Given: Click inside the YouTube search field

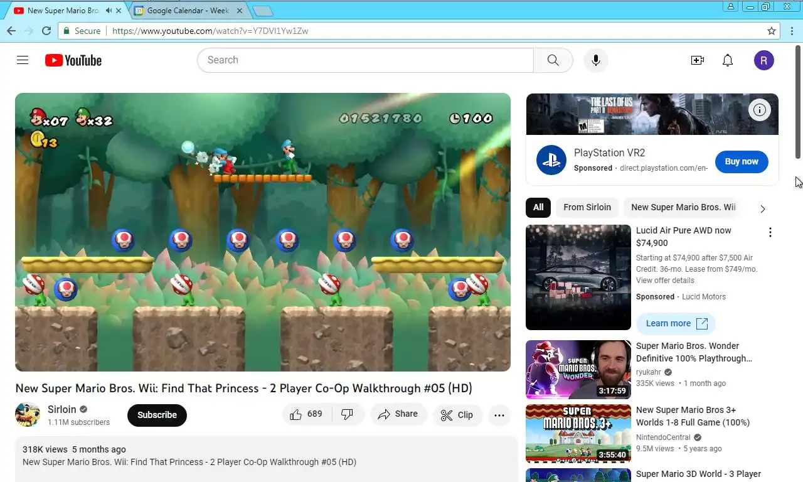Looking at the screenshot, I should [366, 60].
